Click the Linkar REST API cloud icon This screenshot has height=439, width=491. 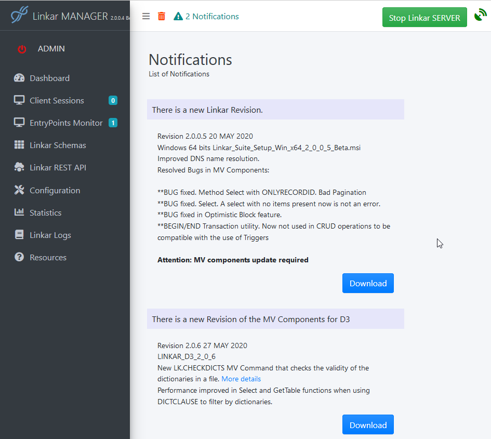coord(19,167)
